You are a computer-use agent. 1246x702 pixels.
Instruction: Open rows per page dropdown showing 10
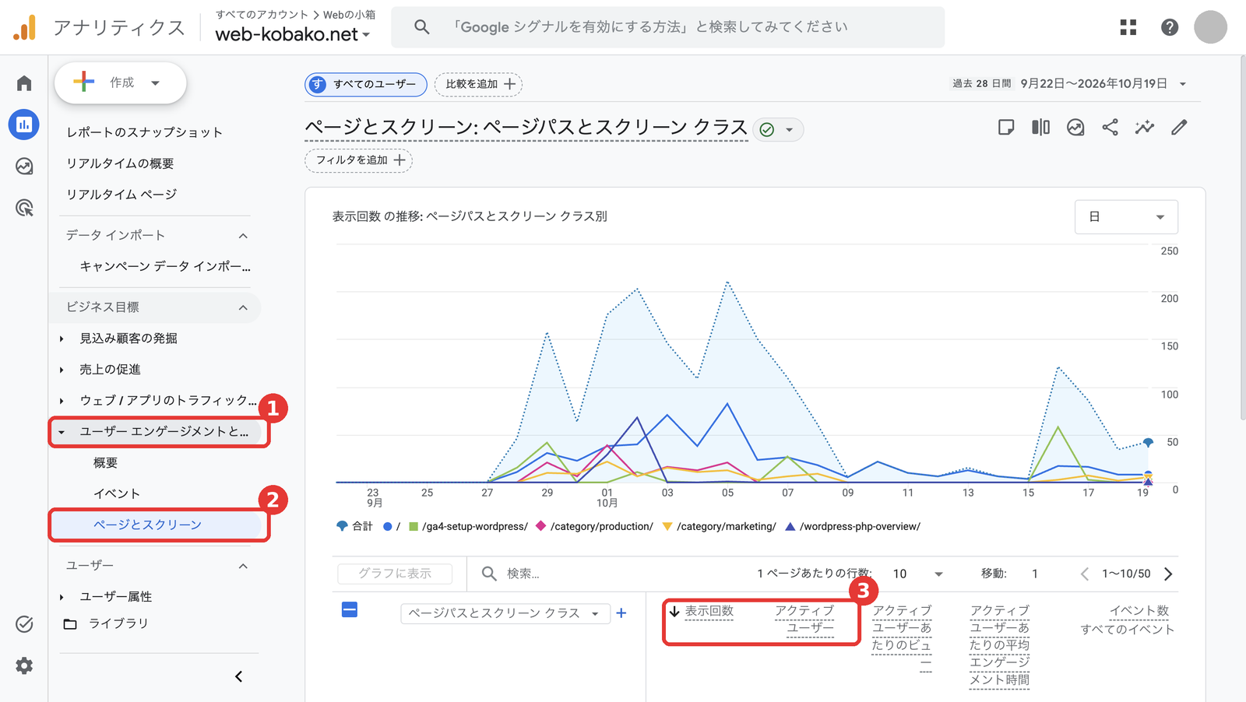pyautogui.click(x=917, y=574)
